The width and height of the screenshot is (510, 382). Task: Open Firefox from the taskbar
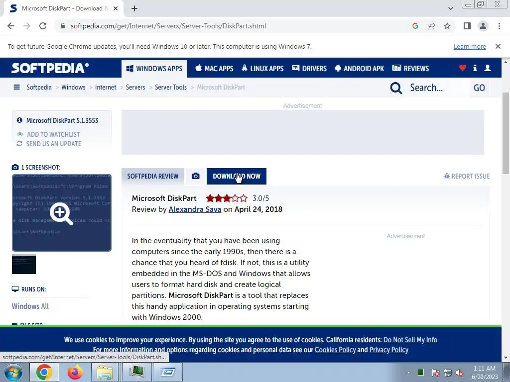75,372
